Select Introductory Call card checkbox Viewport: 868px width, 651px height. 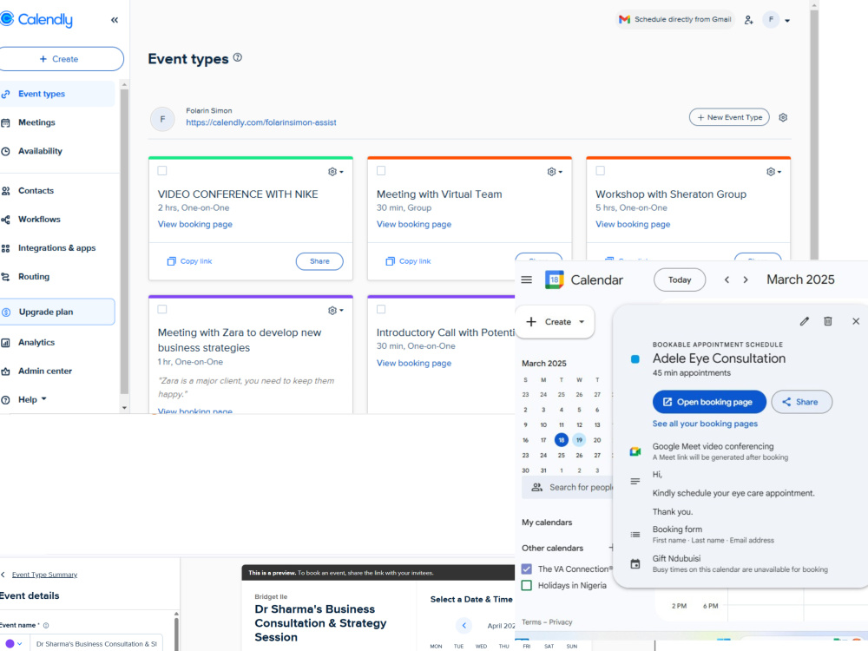(381, 310)
